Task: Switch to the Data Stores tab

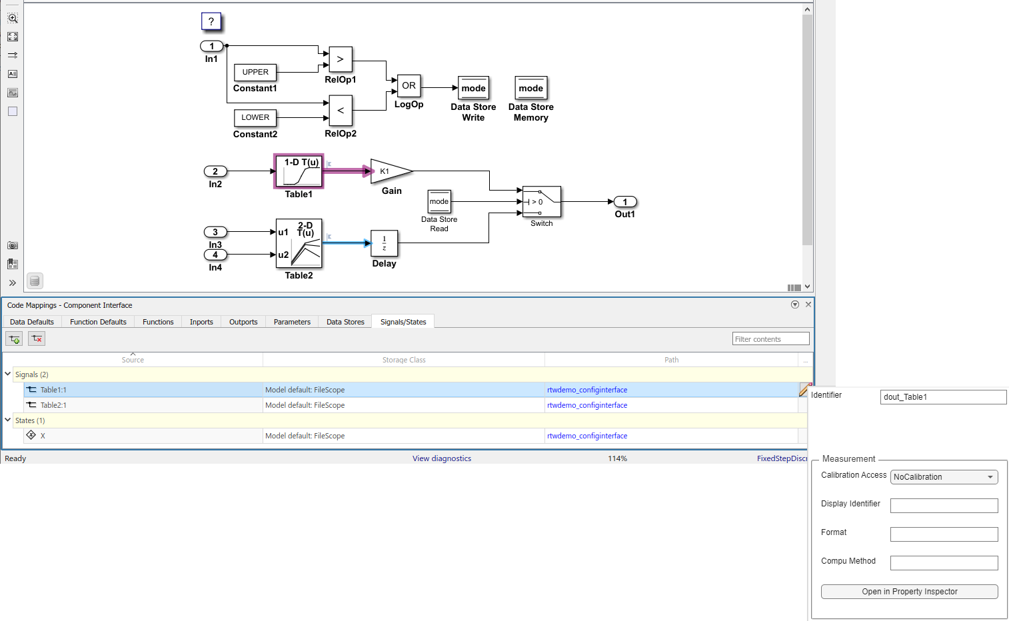Action: (345, 322)
